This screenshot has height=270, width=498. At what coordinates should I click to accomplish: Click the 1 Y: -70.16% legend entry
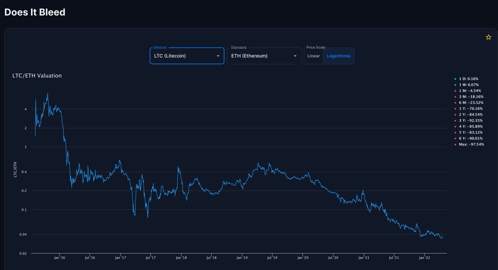pyautogui.click(x=471, y=108)
